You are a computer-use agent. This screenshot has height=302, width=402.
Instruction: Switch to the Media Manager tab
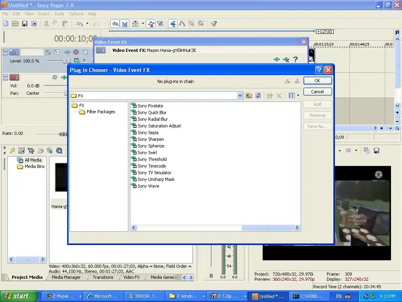[x=66, y=277]
